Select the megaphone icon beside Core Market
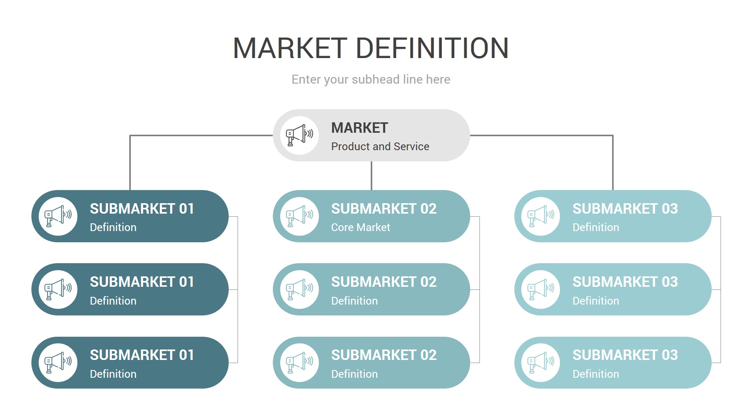 pos(299,216)
